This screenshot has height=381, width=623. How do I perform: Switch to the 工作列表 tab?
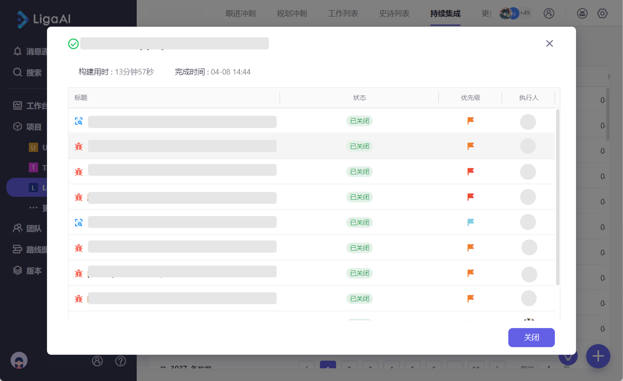coord(343,14)
